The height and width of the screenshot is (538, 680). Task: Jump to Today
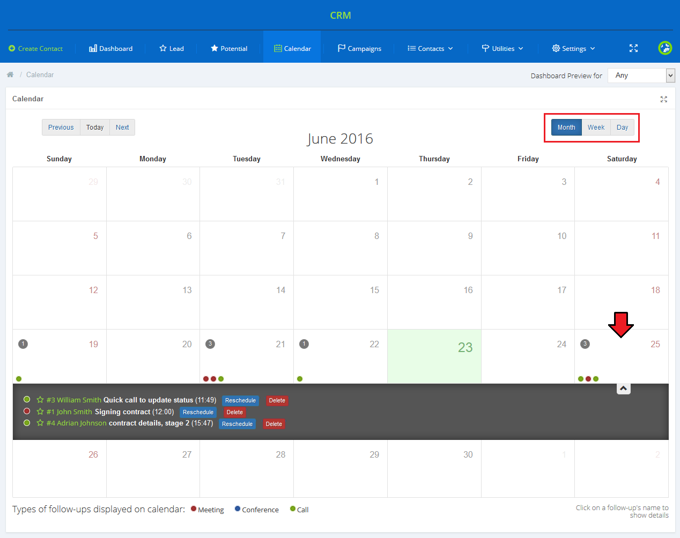pyautogui.click(x=95, y=128)
